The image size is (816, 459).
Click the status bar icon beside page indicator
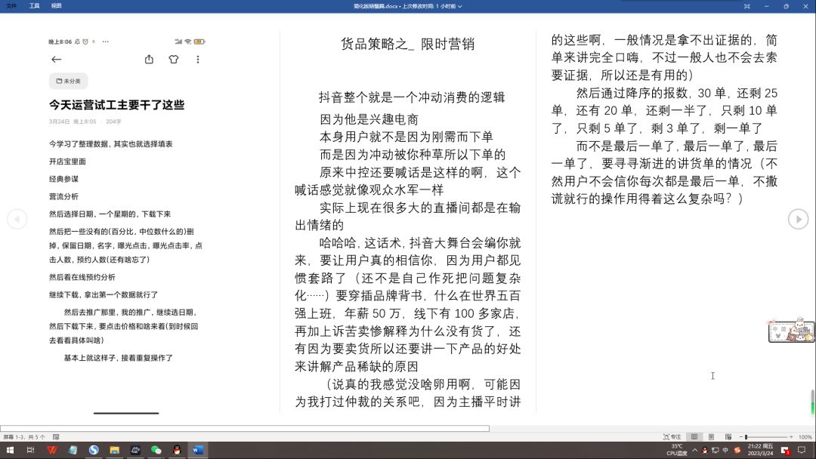56,437
